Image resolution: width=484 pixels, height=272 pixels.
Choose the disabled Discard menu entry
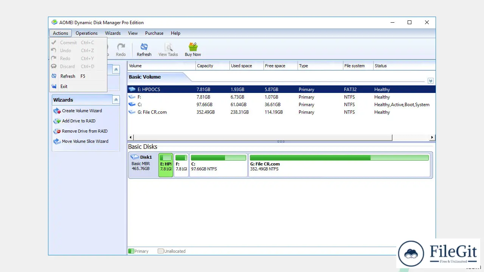(78, 66)
